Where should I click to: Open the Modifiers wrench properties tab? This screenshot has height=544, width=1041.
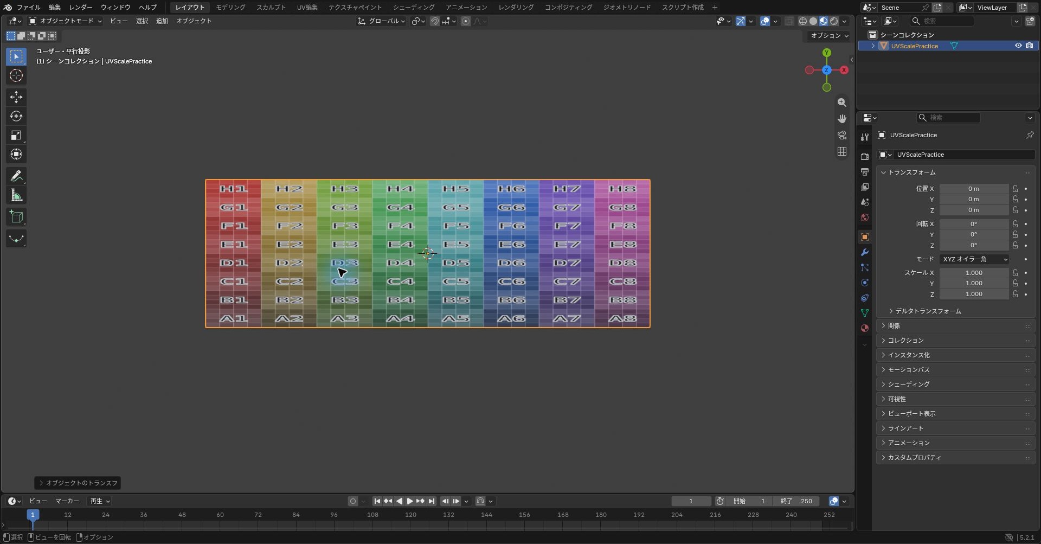865,252
